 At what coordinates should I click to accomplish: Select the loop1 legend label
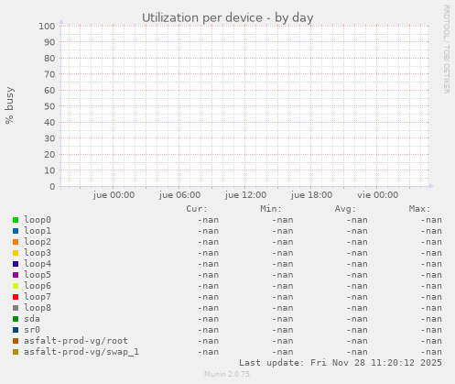tap(38, 231)
